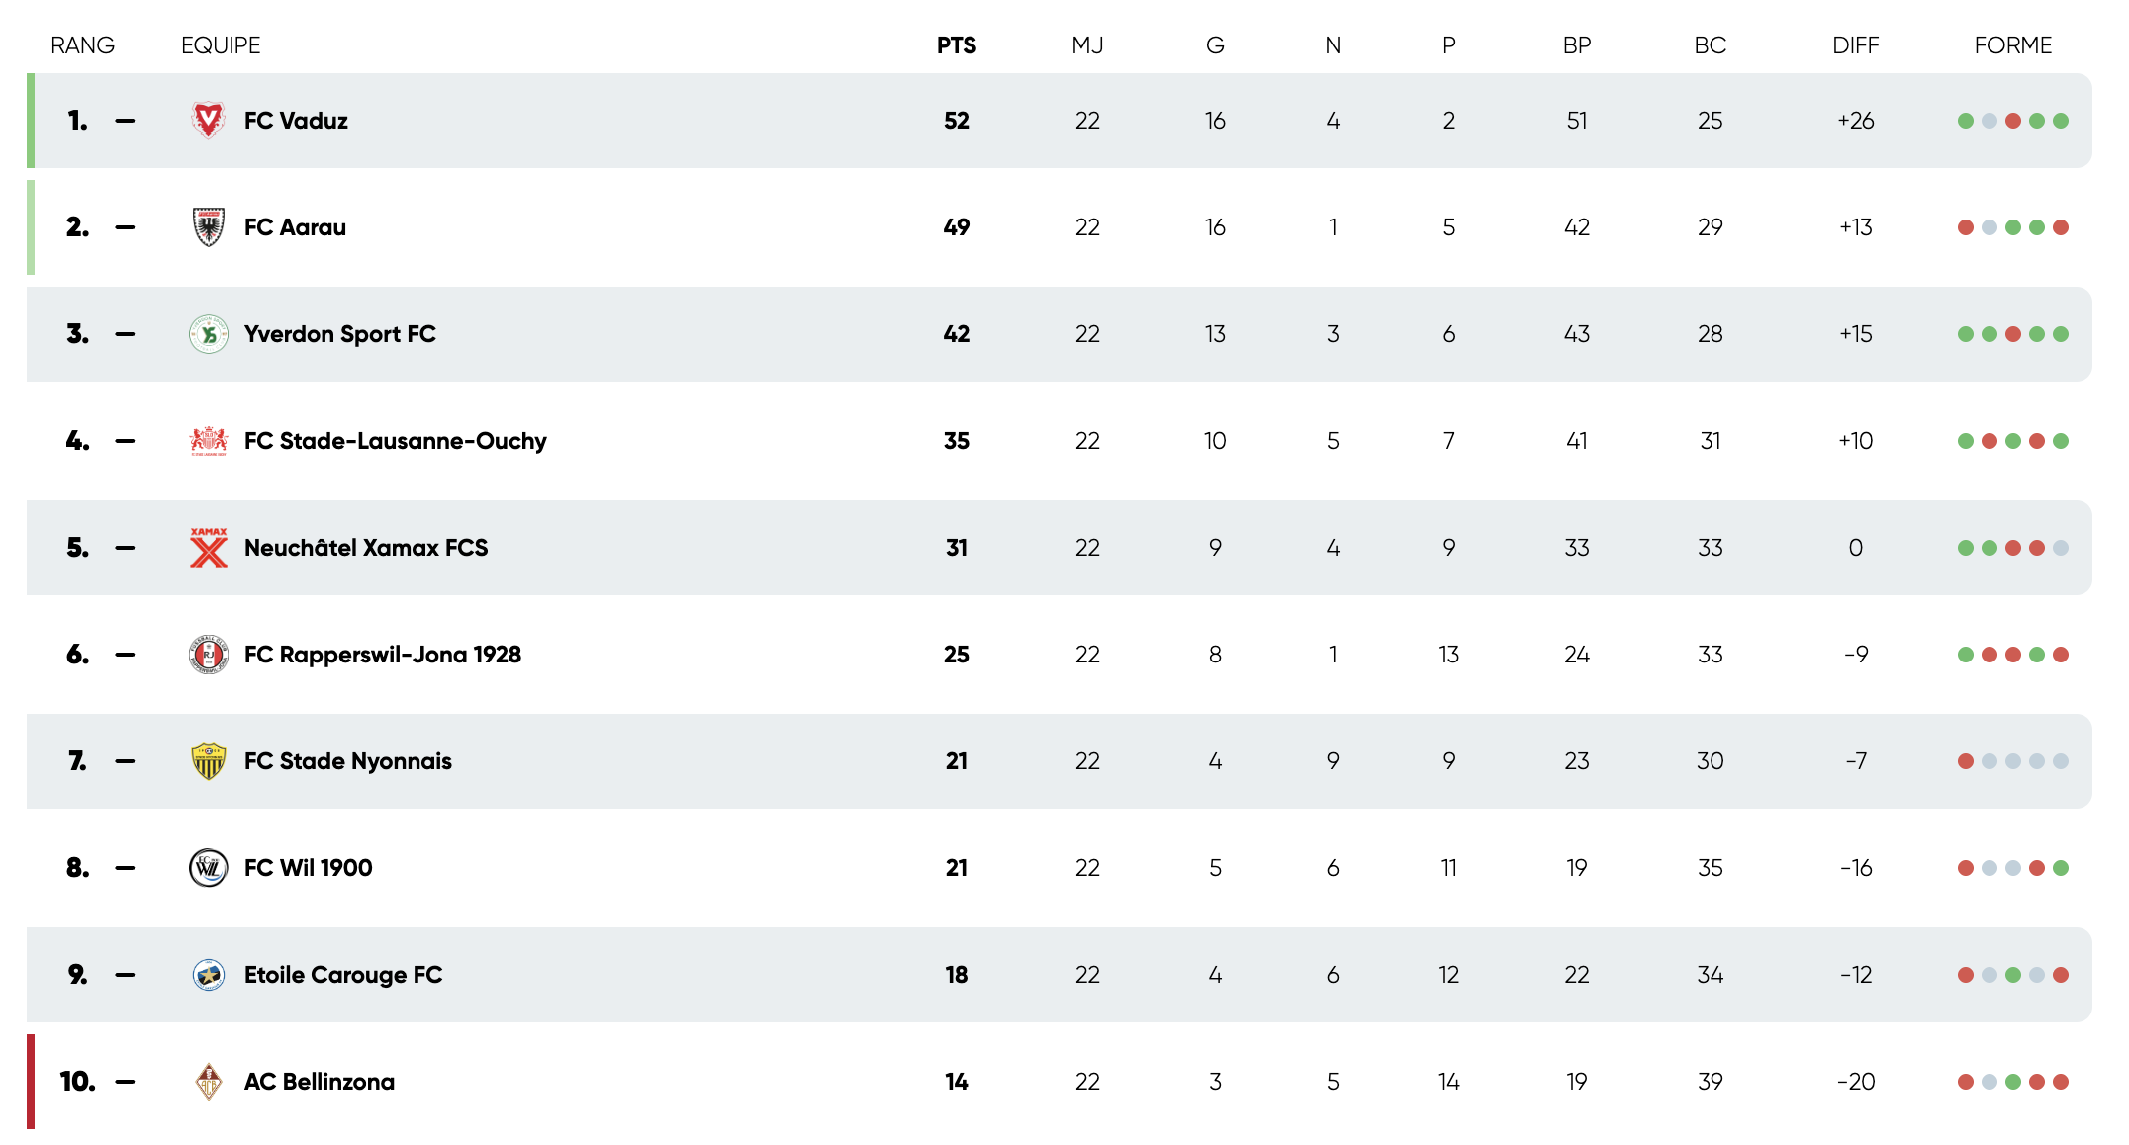Click Neuchâtel Xamax's points value 31
Image resolution: width=2129 pixels, height=1145 pixels.
click(956, 548)
